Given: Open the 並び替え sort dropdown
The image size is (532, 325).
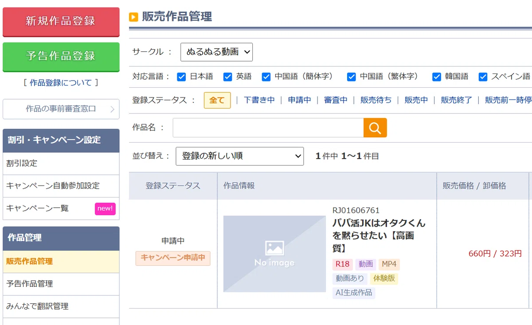Looking at the screenshot, I should pos(240,156).
